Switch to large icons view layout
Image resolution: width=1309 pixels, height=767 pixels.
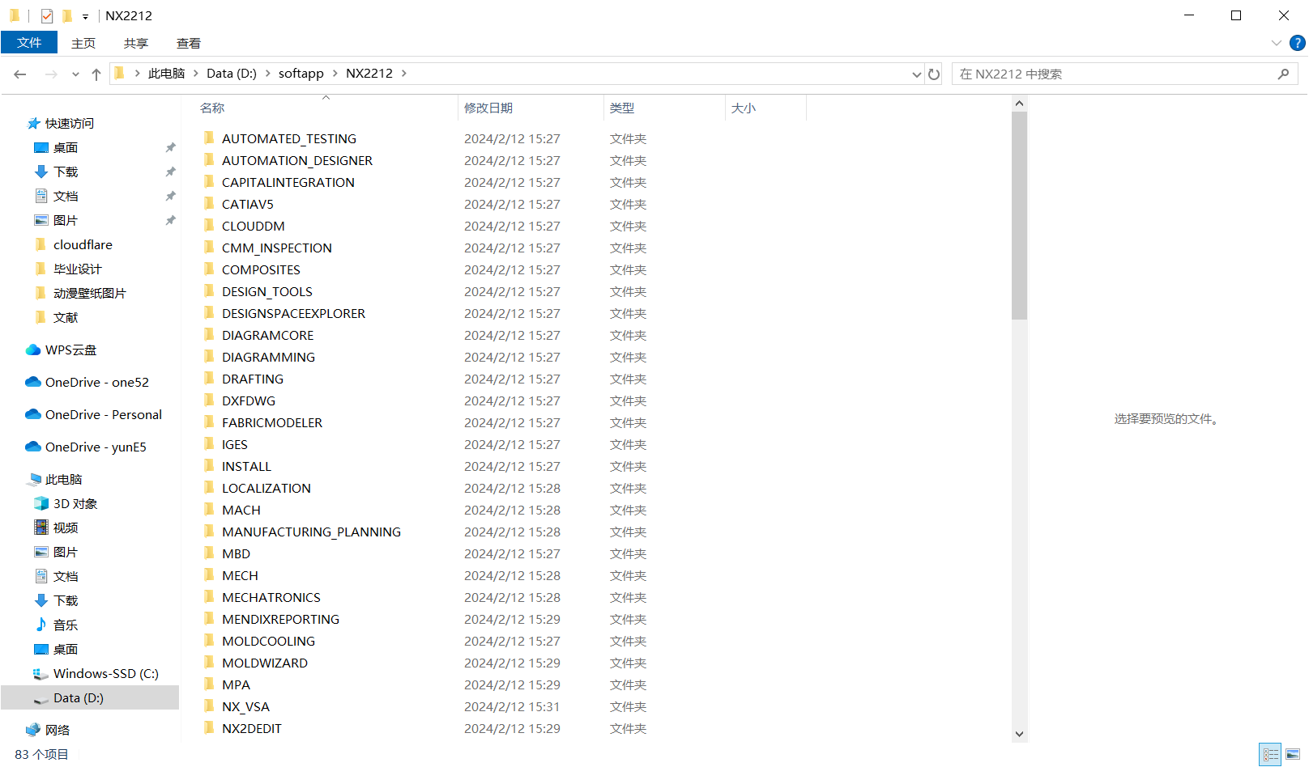tap(1293, 754)
